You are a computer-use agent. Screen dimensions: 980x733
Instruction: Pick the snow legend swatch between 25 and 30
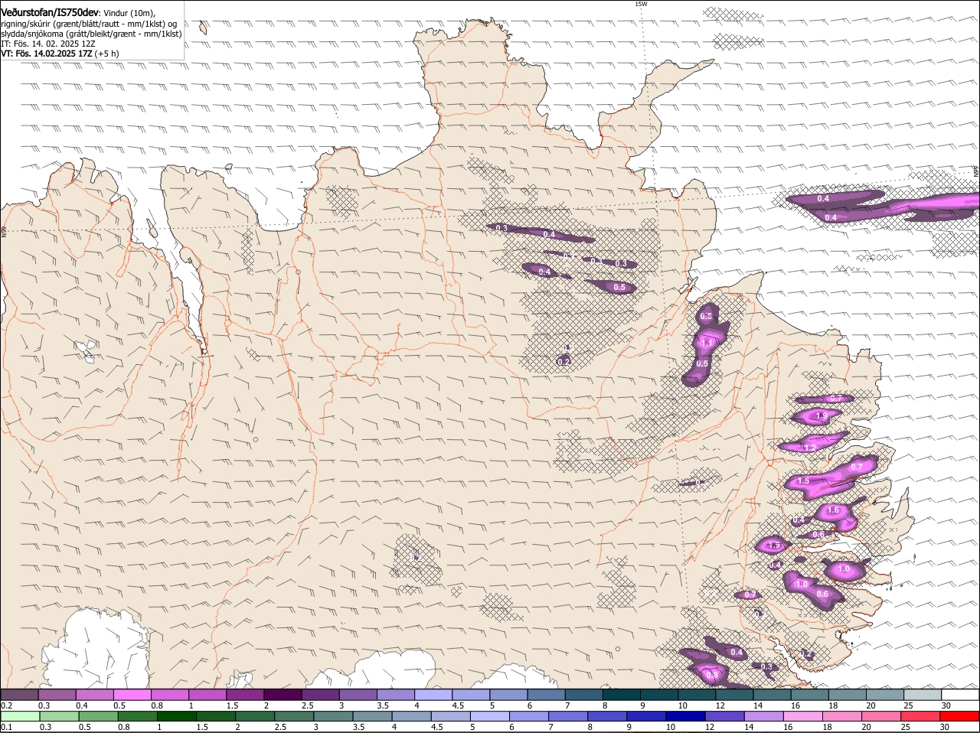(923, 695)
